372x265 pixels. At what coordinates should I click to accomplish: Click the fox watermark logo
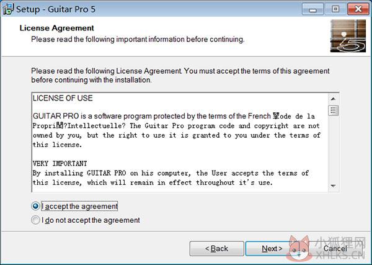pos(299,248)
